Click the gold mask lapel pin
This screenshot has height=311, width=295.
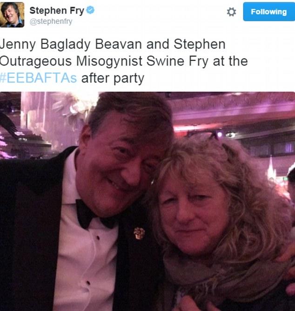click(x=139, y=233)
